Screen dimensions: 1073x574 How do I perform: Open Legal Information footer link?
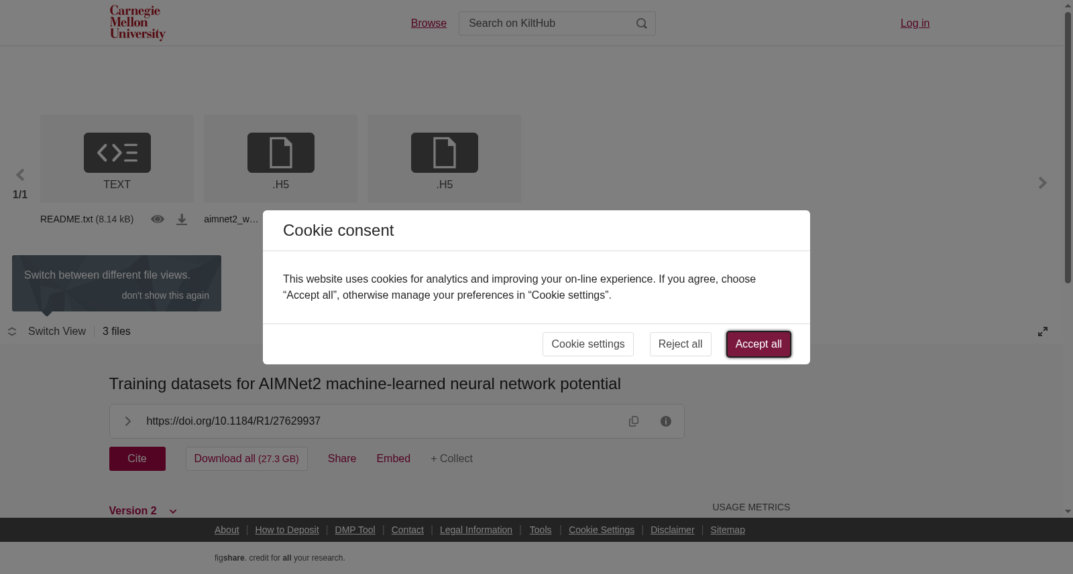[x=476, y=530]
